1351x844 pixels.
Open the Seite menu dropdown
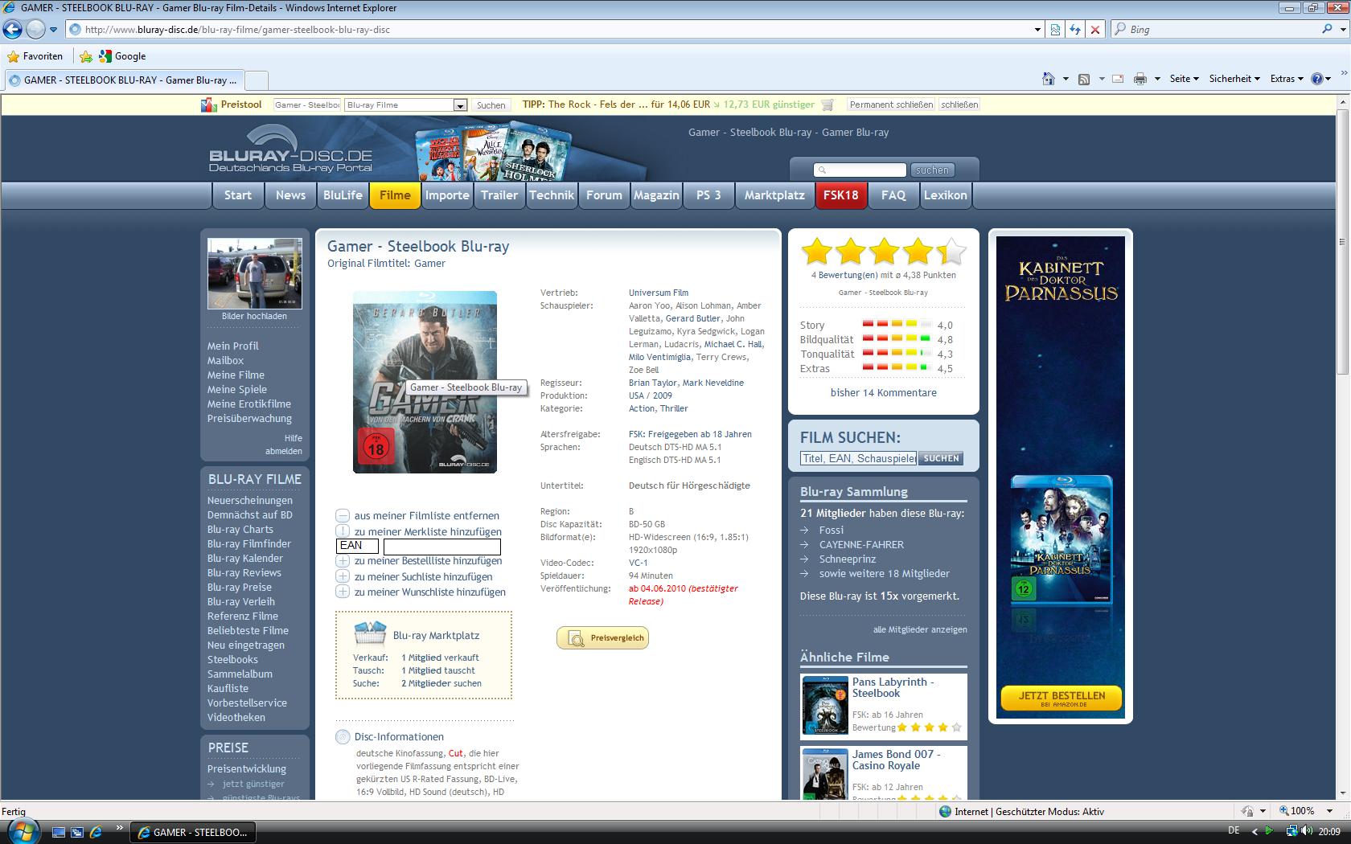(1184, 79)
